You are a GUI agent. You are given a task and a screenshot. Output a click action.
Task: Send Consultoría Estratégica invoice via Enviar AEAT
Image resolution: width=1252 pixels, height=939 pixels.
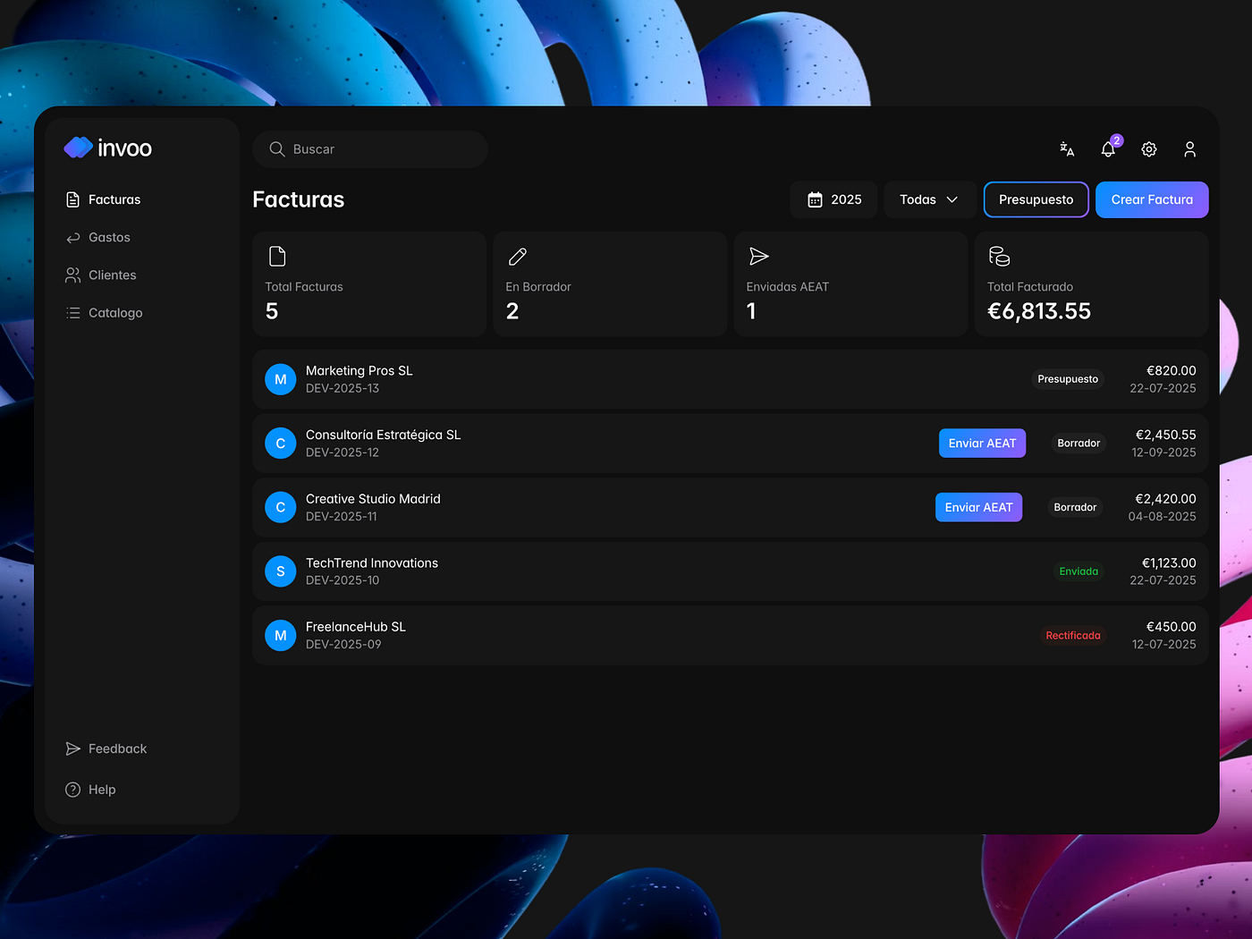pos(982,443)
